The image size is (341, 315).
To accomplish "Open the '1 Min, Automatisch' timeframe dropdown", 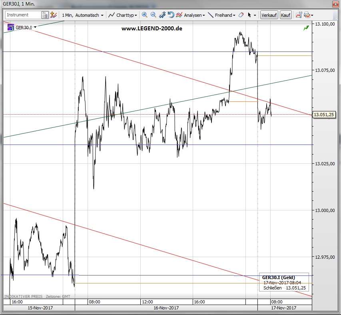I will [83, 15].
